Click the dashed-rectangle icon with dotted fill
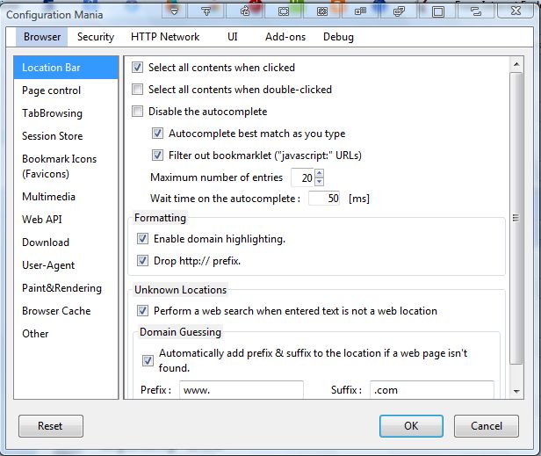 (x=322, y=11)
